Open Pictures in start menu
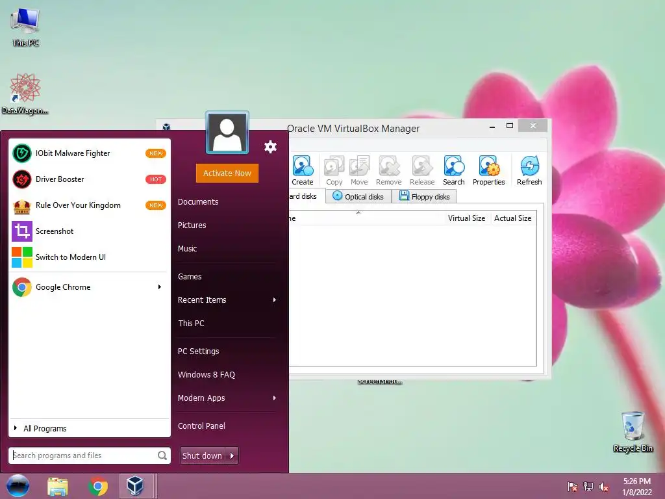Image resolution: width=665 pixels, height=499 pixels. tap(192, 225)
